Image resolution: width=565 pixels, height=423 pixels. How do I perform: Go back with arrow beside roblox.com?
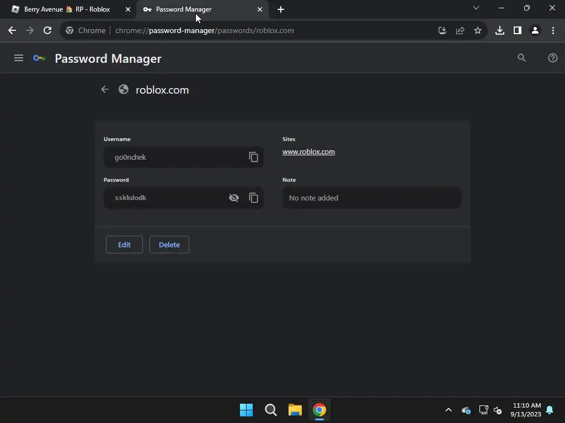click(105, 90)
